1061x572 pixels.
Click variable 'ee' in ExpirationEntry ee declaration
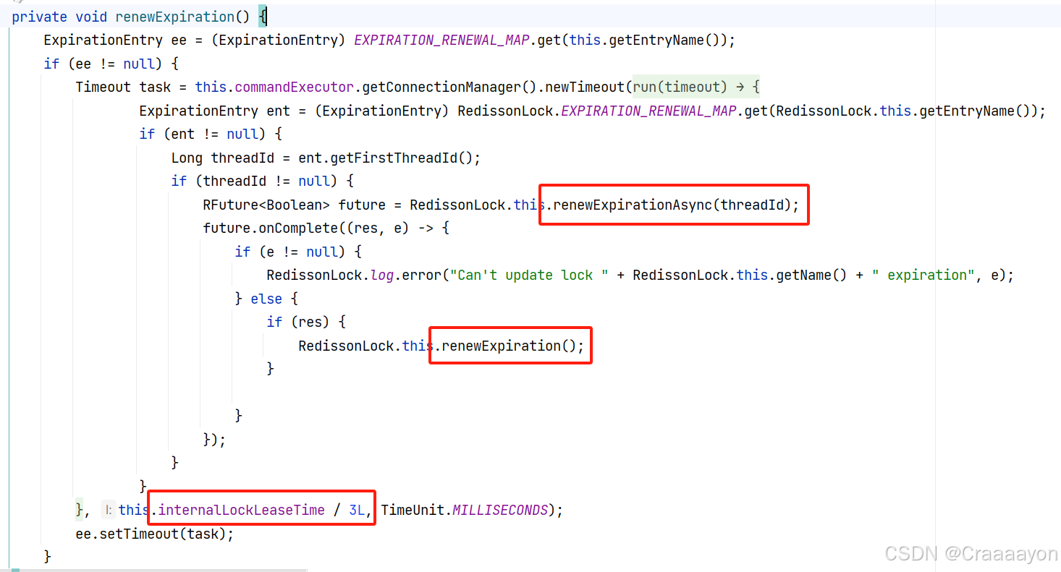pyautogui.click(x=179, y=40)
